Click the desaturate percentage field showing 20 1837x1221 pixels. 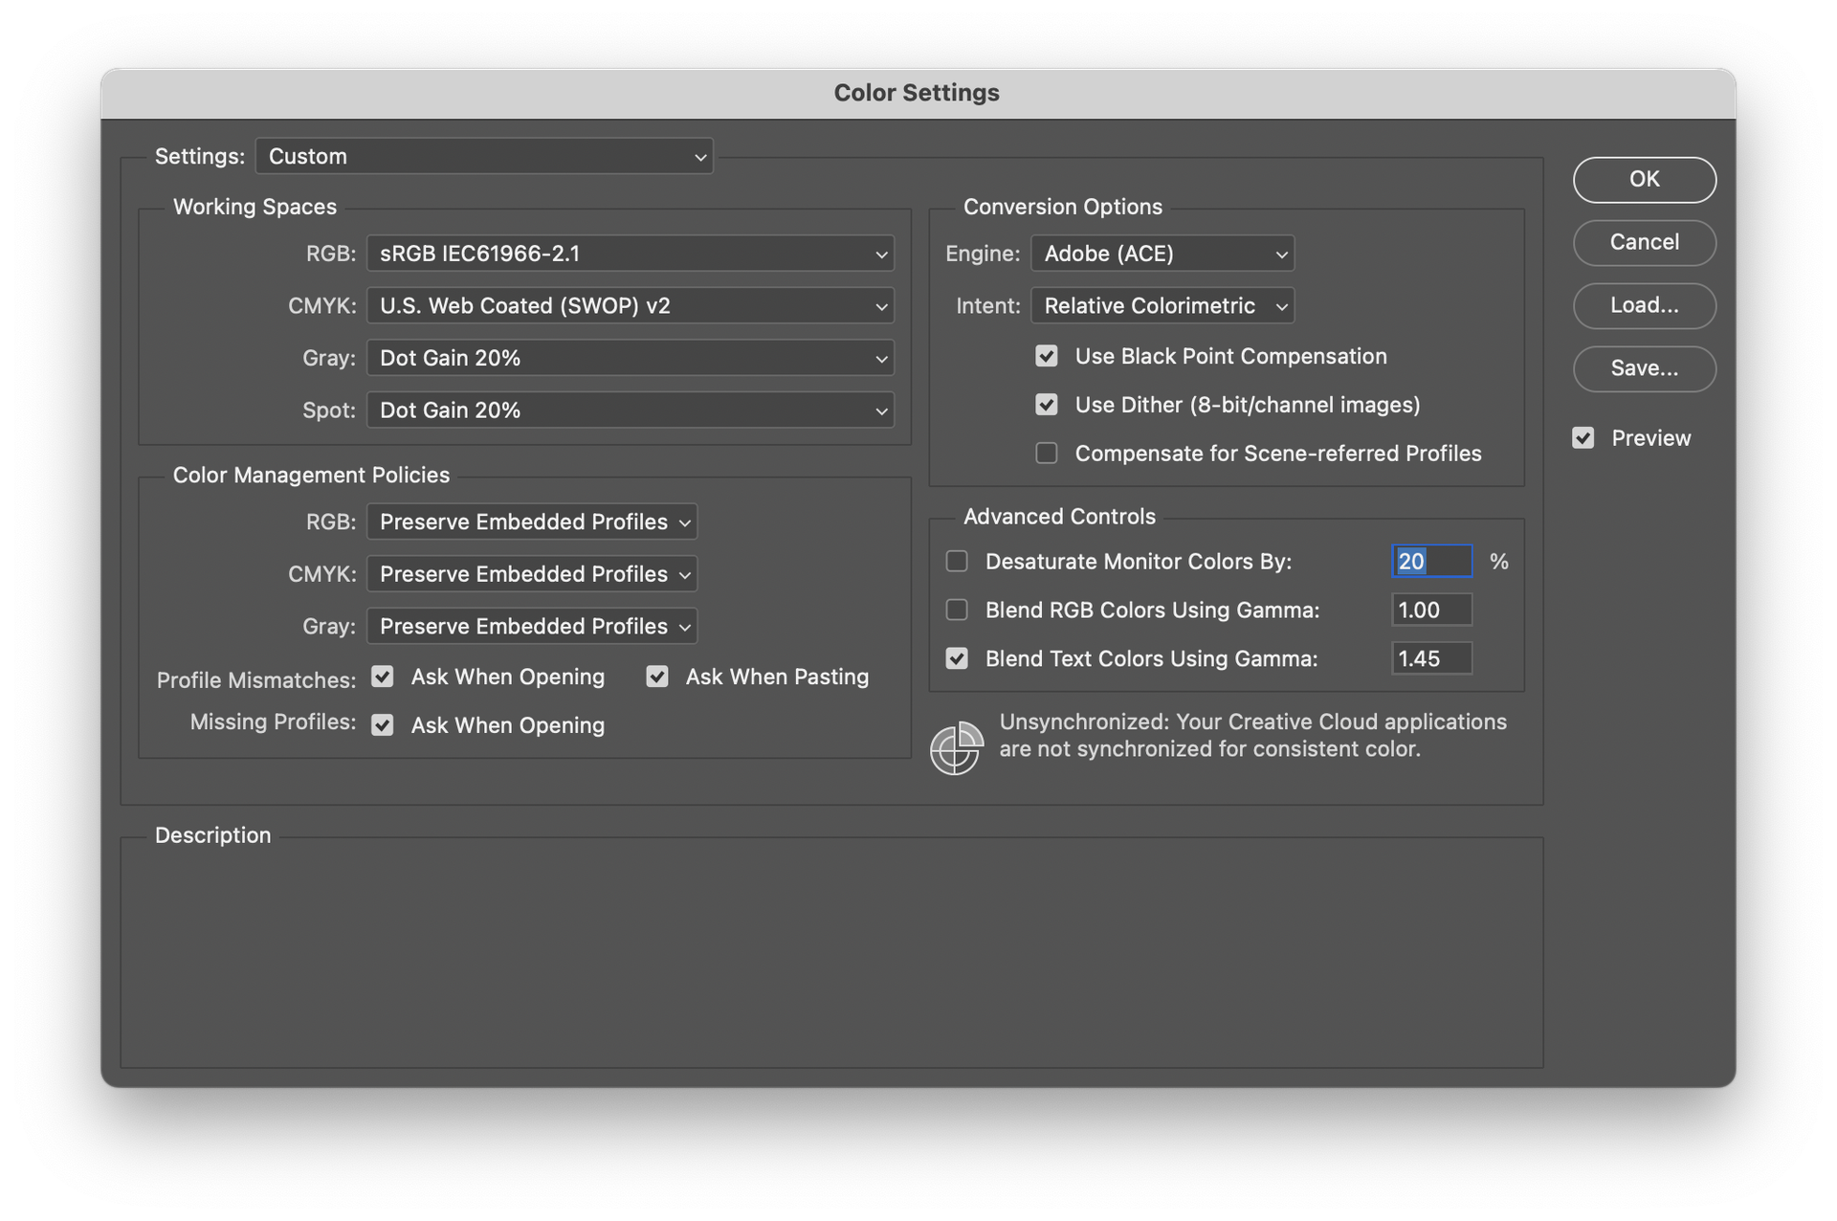pyautogui.click(x=1431, y=562)
